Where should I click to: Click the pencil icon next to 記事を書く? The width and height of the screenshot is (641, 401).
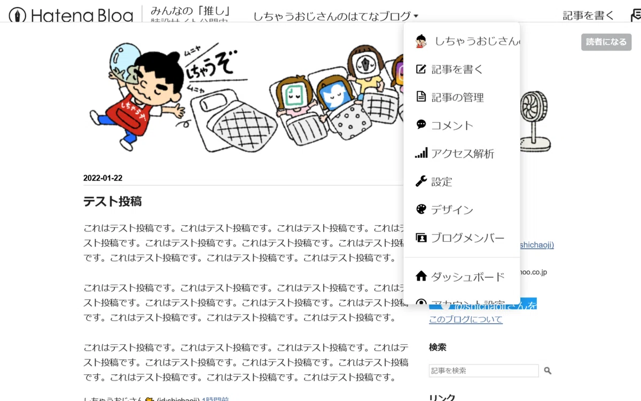421,69
